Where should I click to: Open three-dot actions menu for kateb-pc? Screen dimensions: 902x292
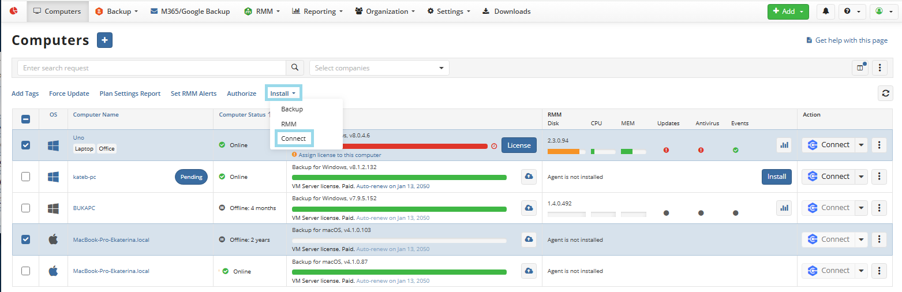(879, 177)
